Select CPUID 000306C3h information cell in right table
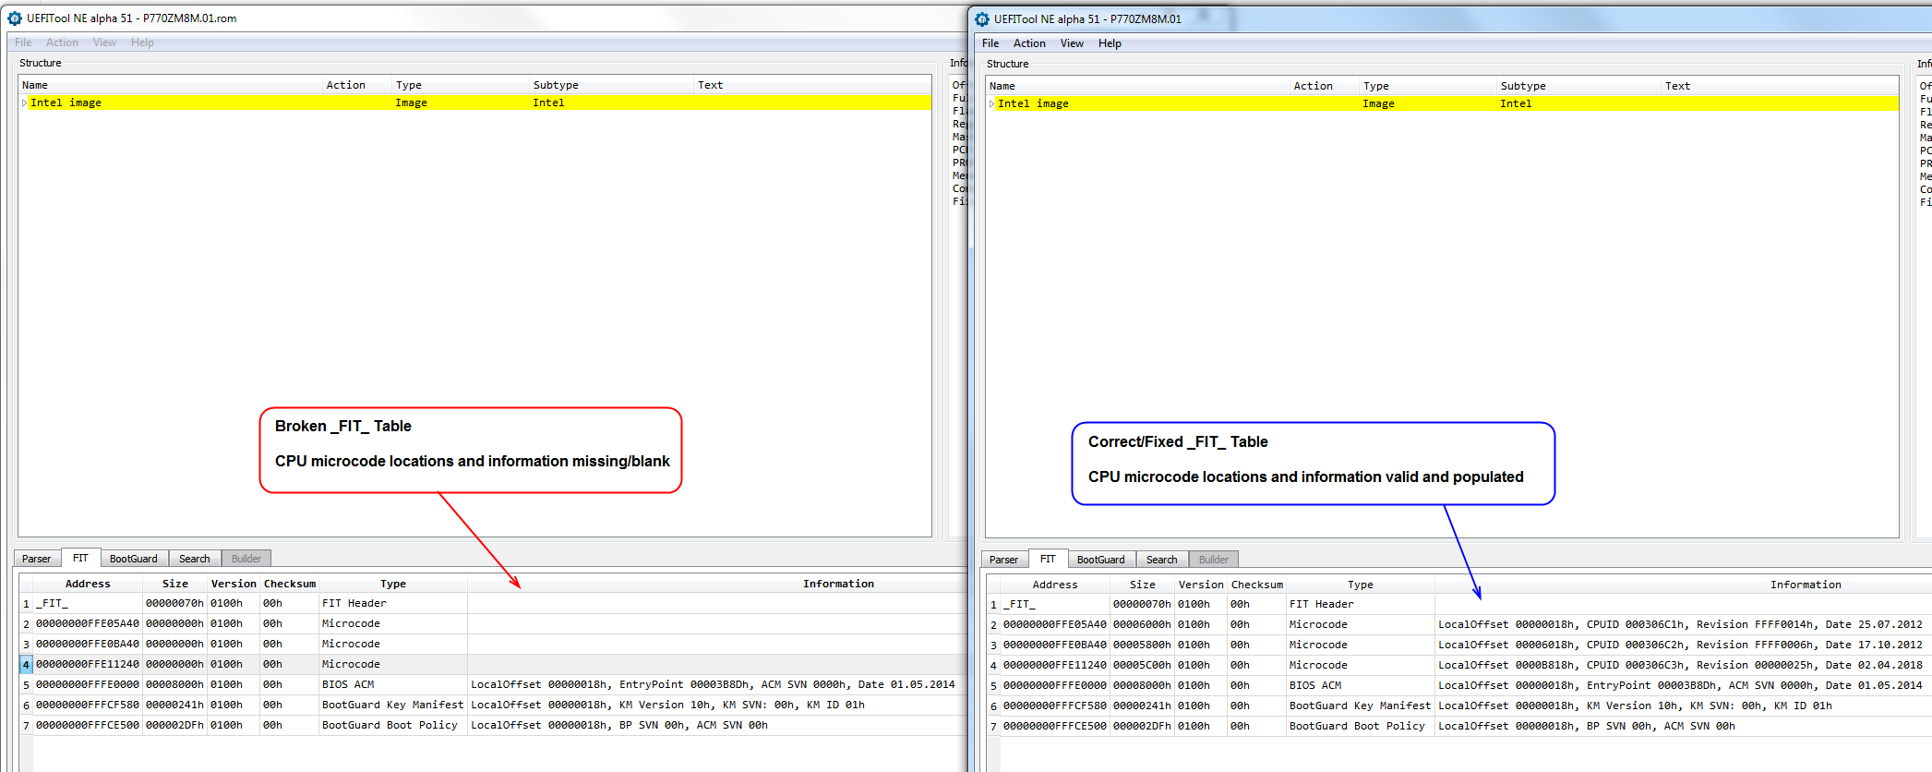 tap(1683, 665)
